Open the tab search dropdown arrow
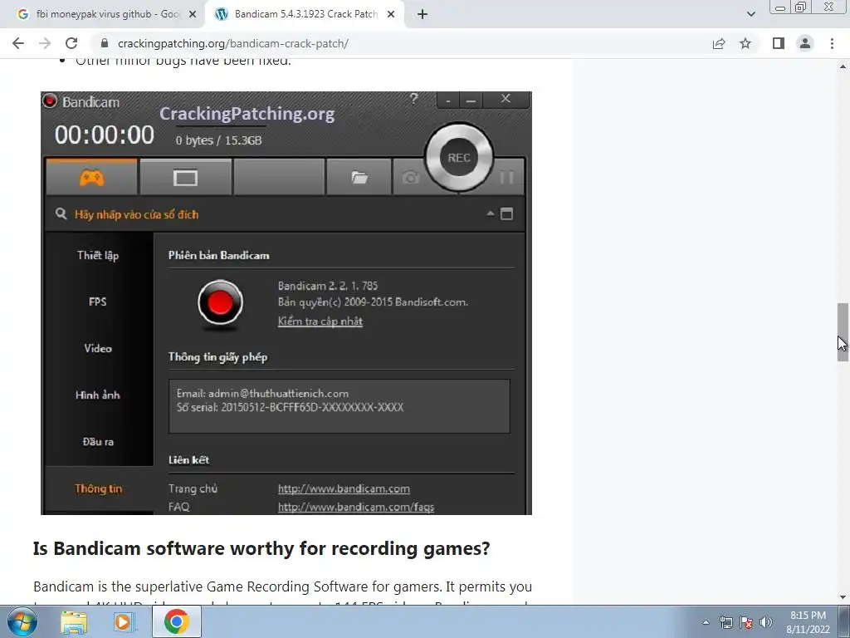Screen dimensions: 850x638 pyautogui.click(x=750, y=14)
